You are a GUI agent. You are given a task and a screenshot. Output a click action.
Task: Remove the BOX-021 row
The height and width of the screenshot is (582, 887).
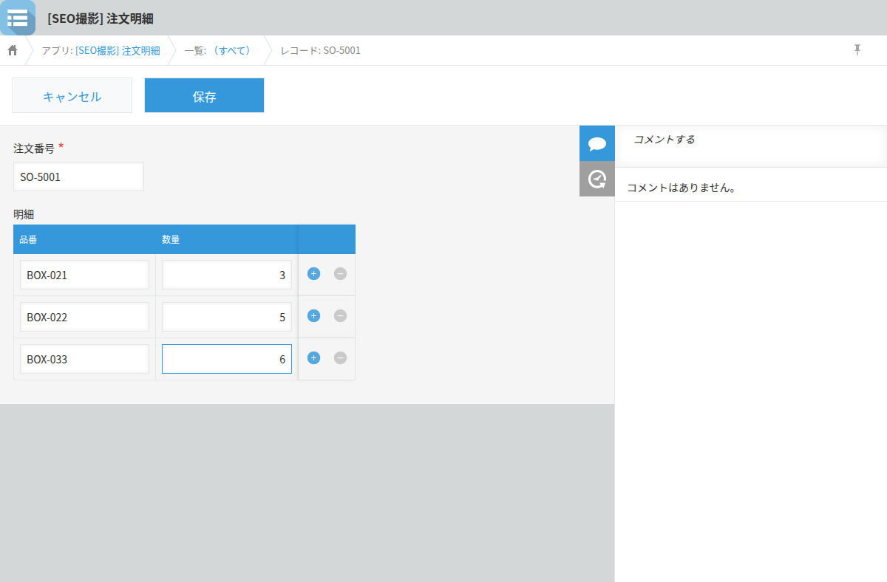tap(340, 274)
